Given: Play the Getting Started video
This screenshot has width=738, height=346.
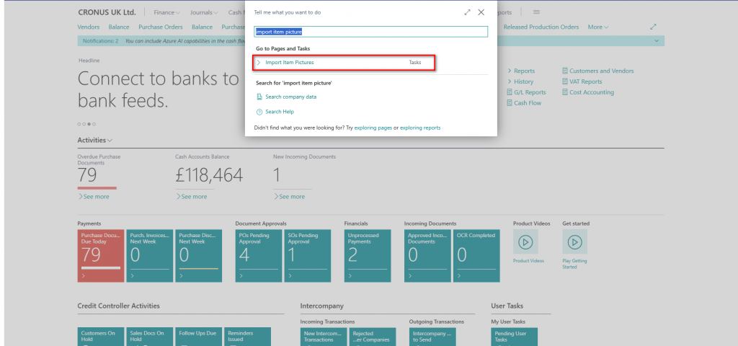Looking at the screenshot, I should (x=574, y=242).
